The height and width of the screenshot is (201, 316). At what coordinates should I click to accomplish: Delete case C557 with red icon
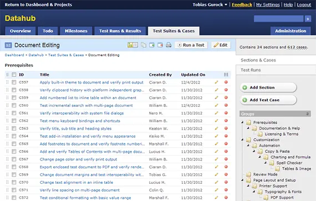point(226,82)
